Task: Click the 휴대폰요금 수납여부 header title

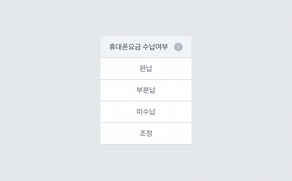Action: click(138, 47)
